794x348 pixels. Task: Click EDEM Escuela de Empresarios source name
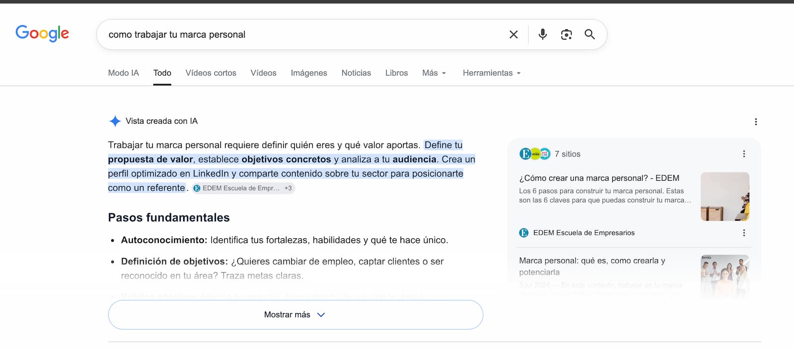(x=584, y=233)
